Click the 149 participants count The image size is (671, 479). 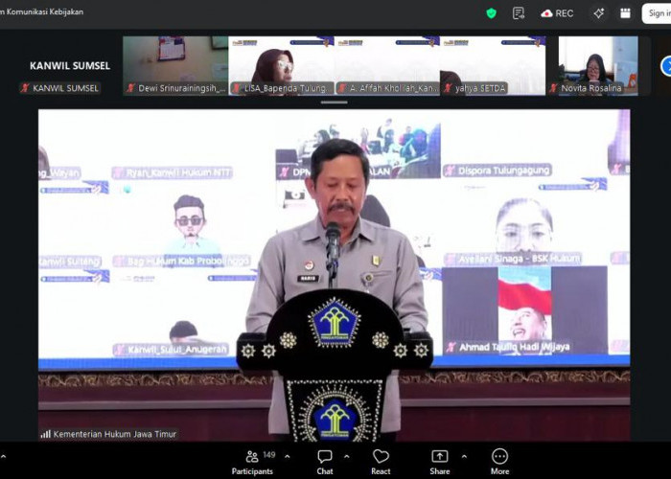coord(268,455)
